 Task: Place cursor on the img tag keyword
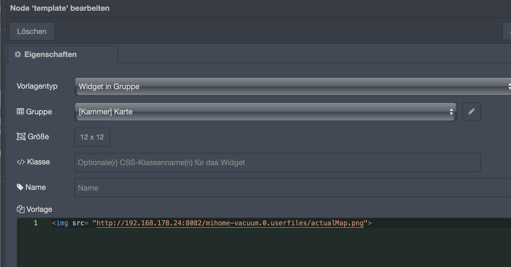tap(62, 223)
